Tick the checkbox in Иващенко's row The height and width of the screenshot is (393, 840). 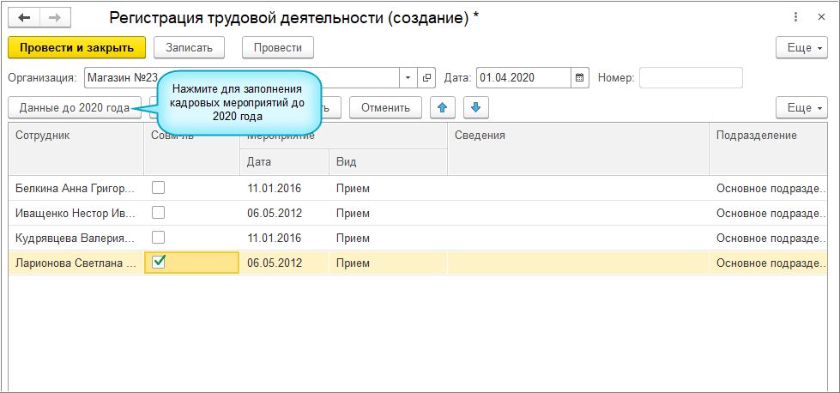point(158,213)
